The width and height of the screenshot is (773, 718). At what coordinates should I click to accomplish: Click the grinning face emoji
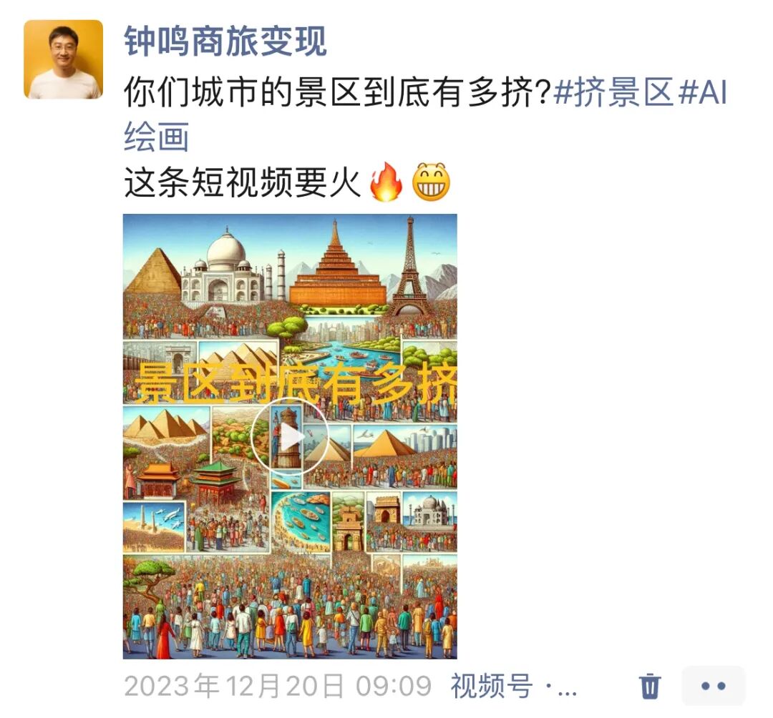coord(432,182)
